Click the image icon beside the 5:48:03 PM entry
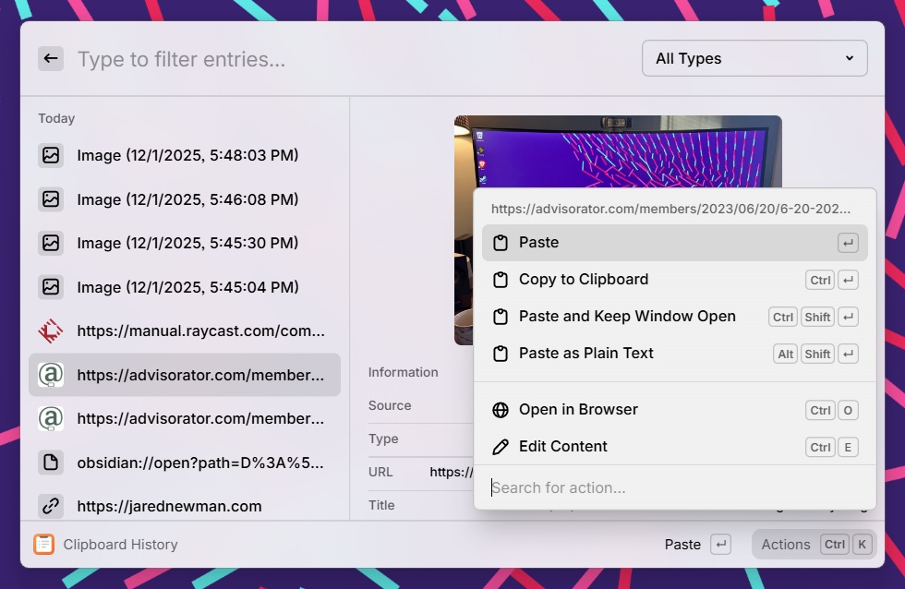This screenshot has width=905, height=589. tap(51, 155)
